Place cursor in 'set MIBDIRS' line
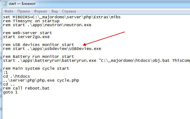The height and width of the screenshot is (119, 190). (62, 17)
